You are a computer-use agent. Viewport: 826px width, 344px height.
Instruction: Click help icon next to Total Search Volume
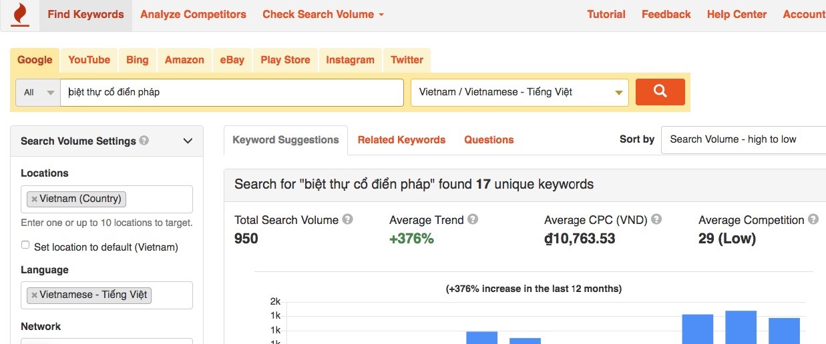[x=347, y=219]
